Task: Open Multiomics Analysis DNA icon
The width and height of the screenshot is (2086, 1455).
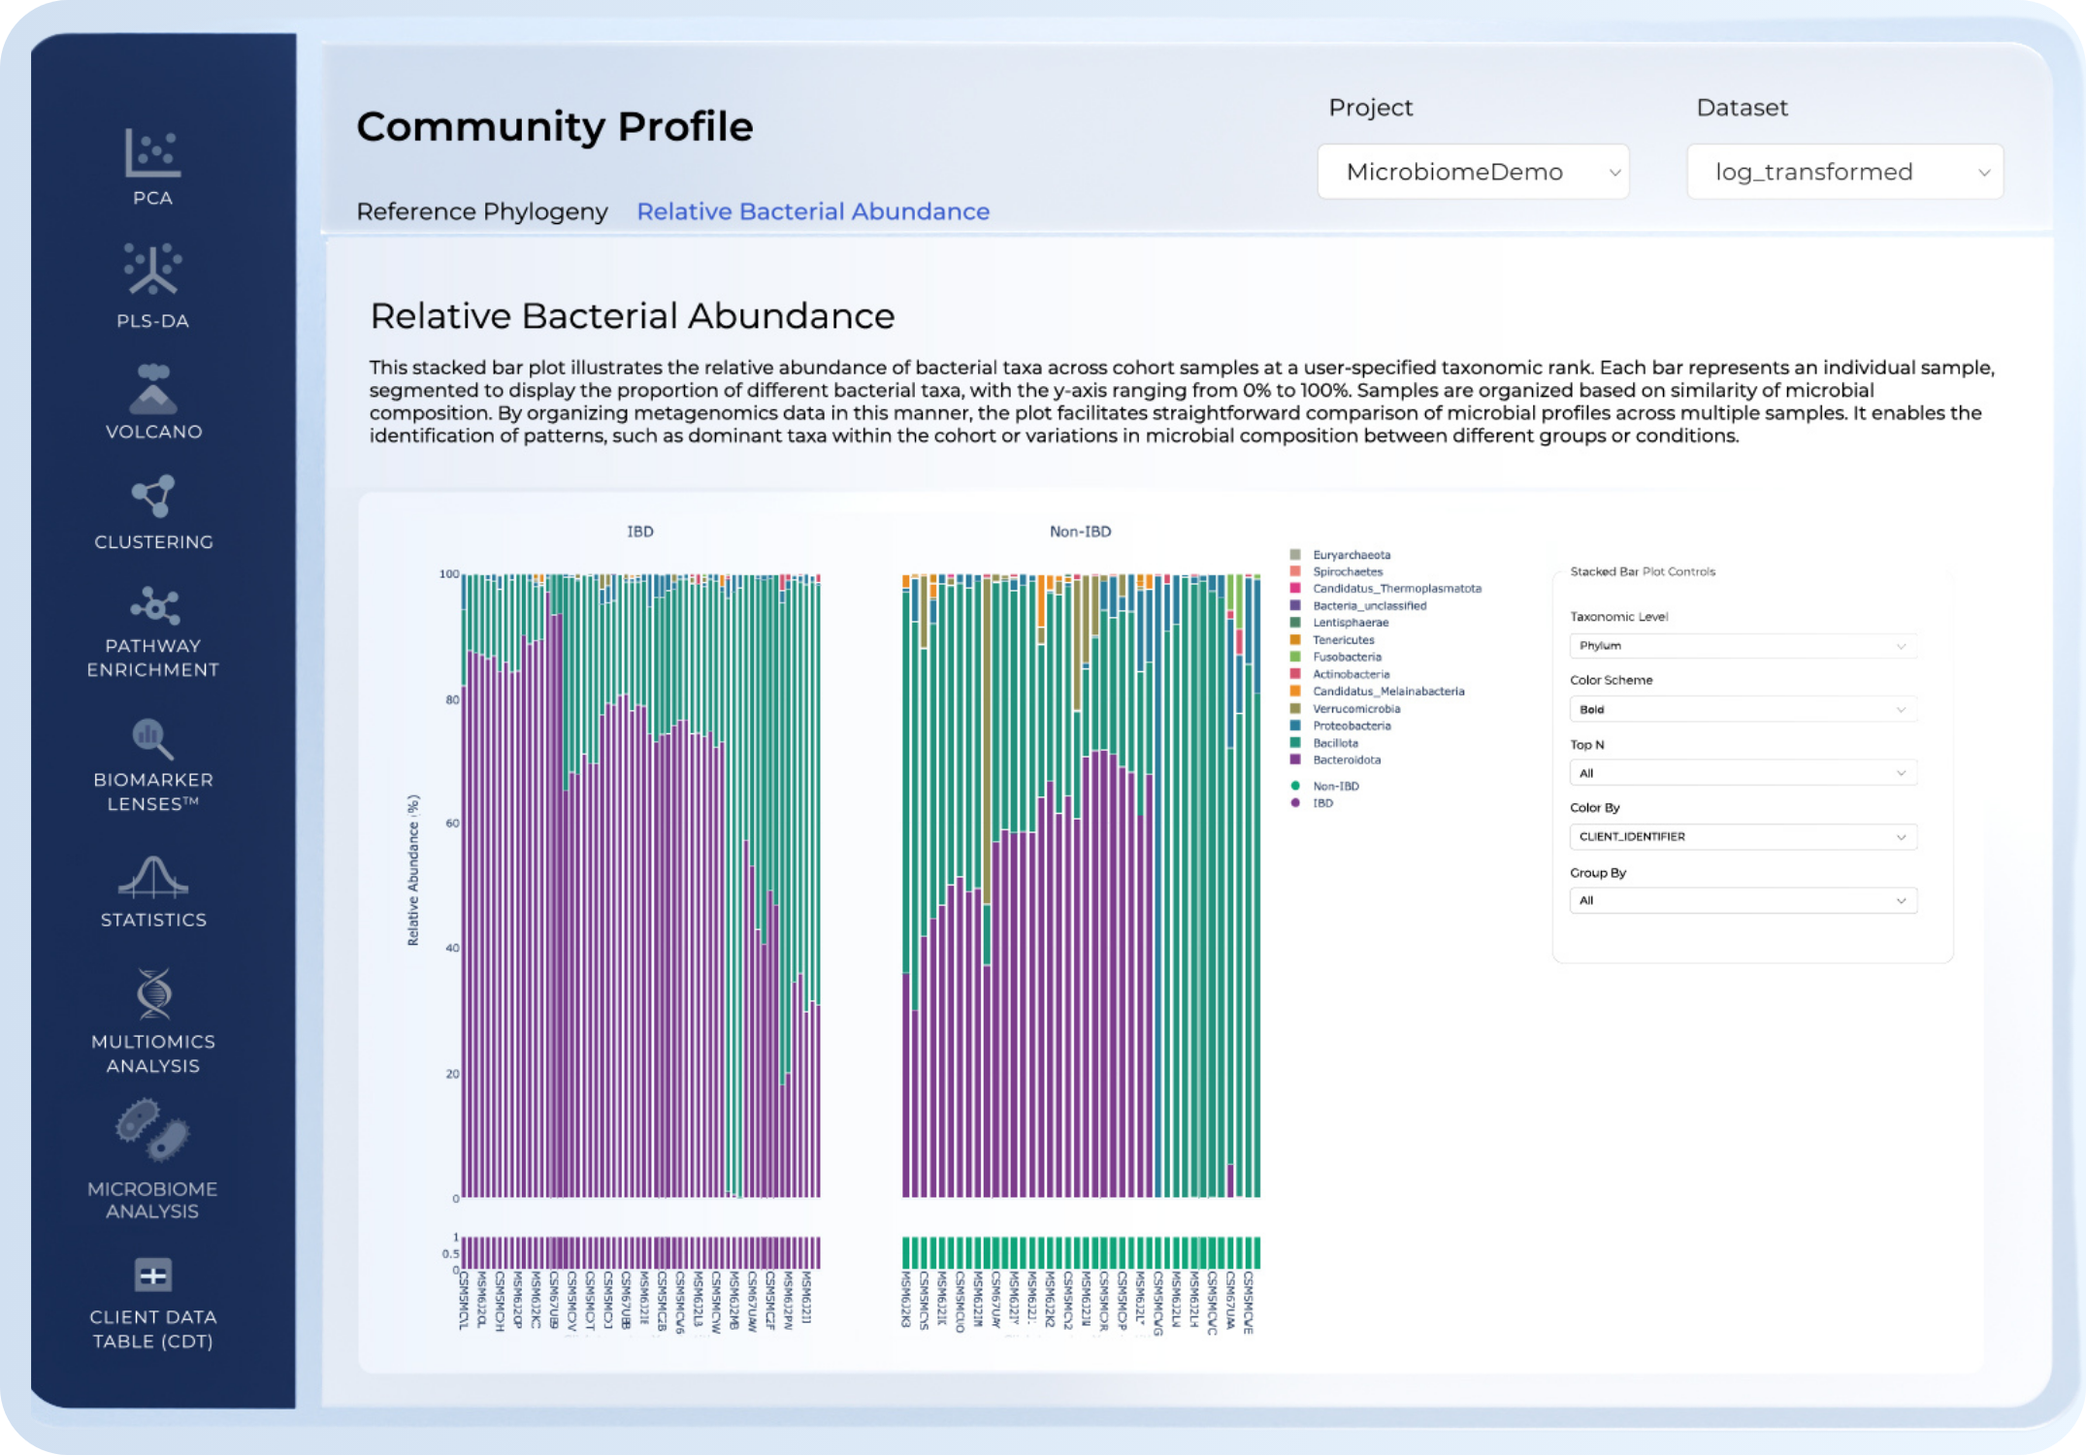Action: pos(153,994)
